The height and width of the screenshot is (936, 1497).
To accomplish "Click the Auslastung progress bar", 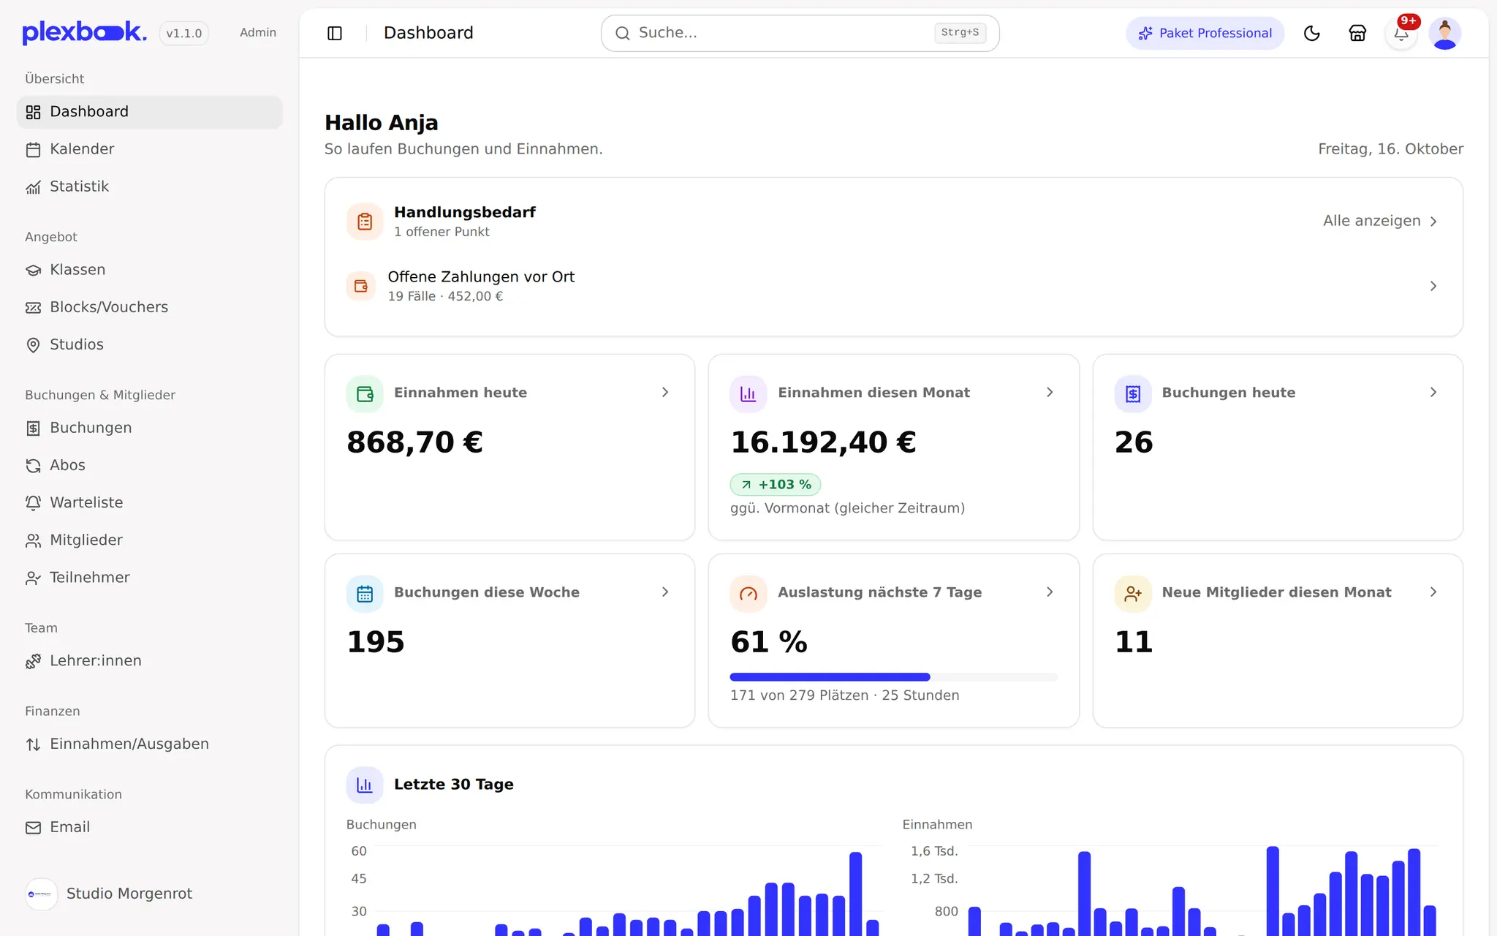I will coord(893,677).
